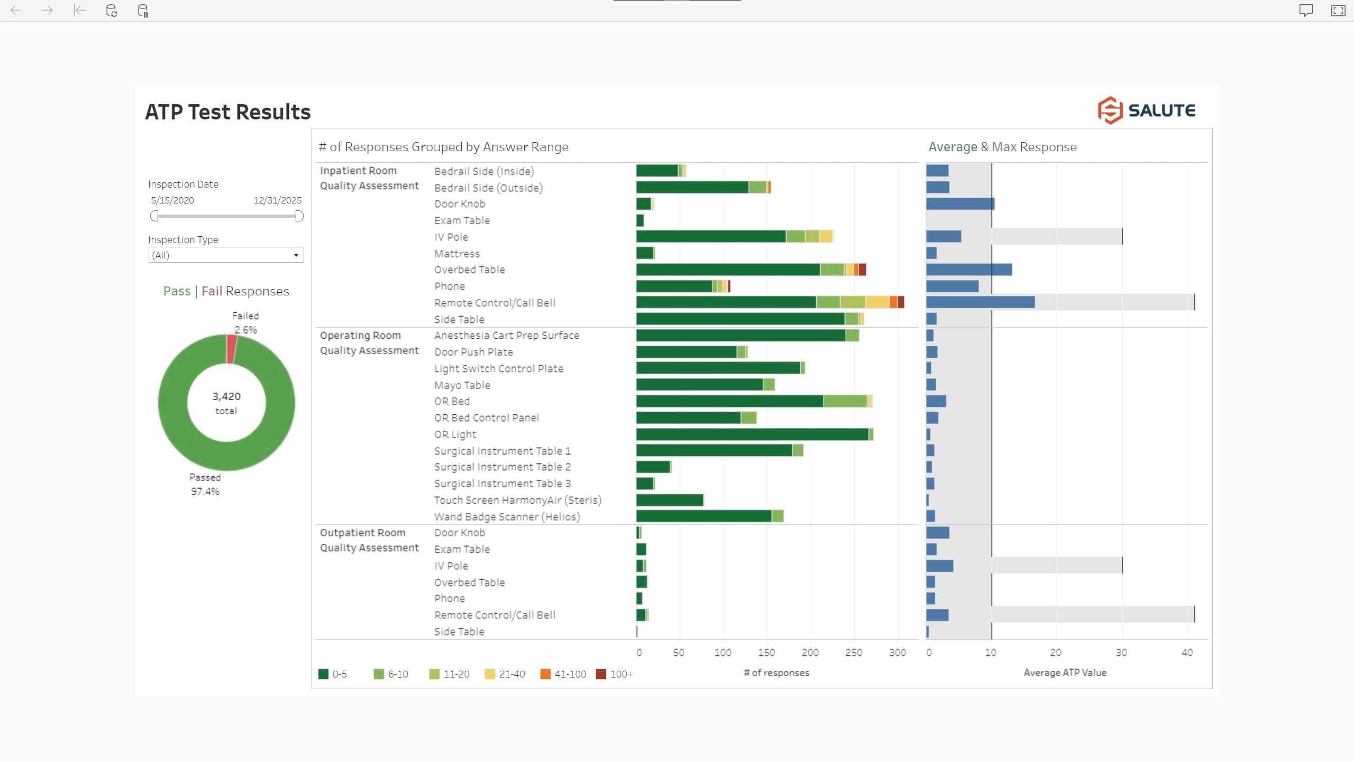Select the 100+ legend color swatch
Image resolution: width=1354 pixels, height=761 pixels.
pos(601,674)
